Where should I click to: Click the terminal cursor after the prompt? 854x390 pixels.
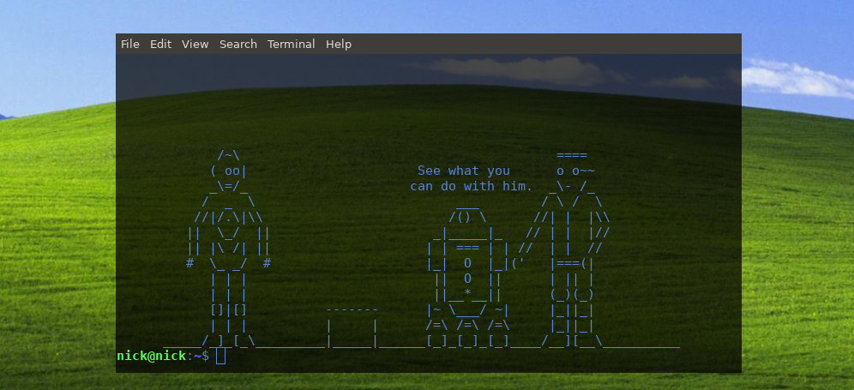tap(220, 356)
